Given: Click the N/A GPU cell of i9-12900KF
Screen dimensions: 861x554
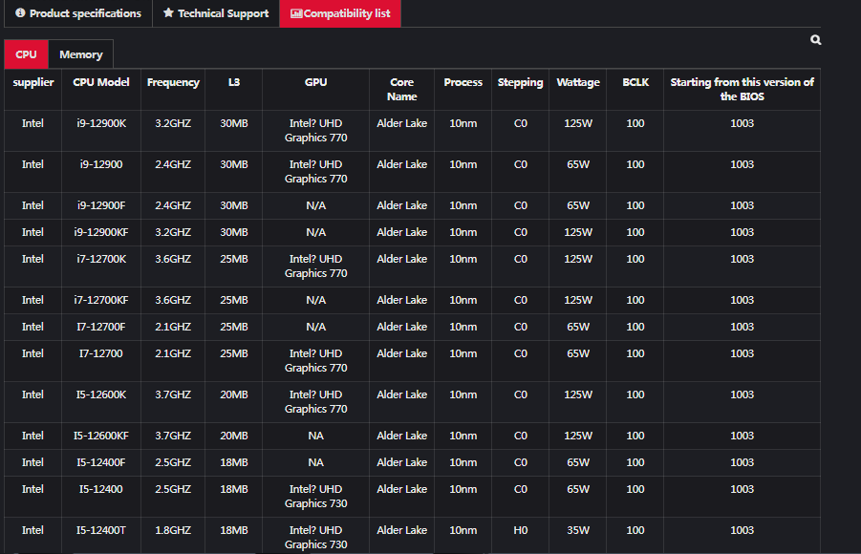Looking at the screenshot, I should [x=315, y=233].
